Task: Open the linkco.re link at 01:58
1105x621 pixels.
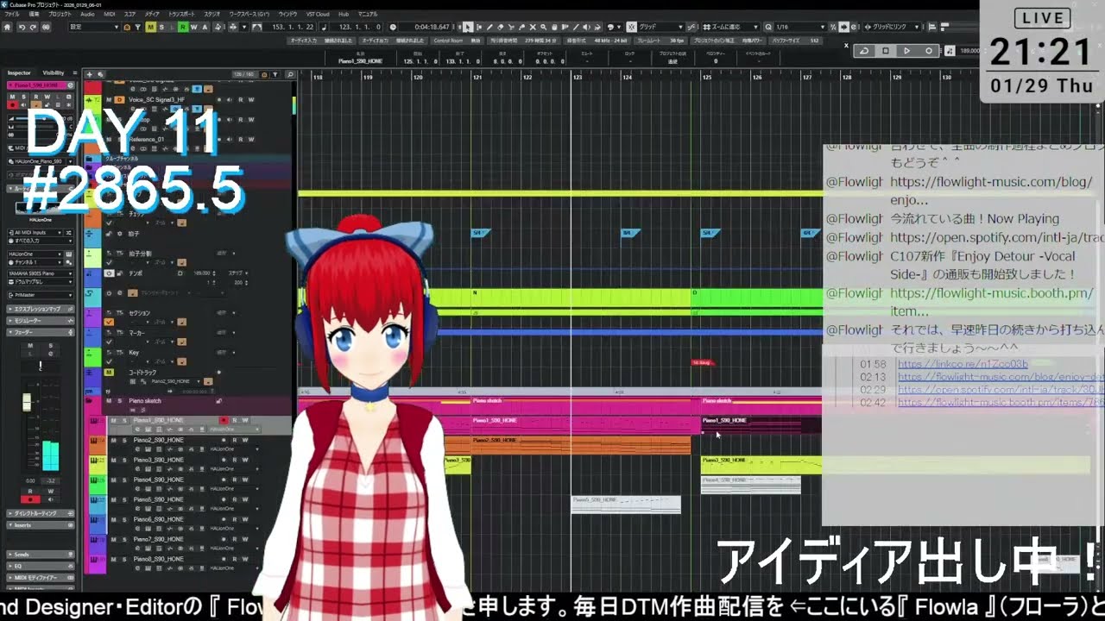Action: click(x=963, y=365)
